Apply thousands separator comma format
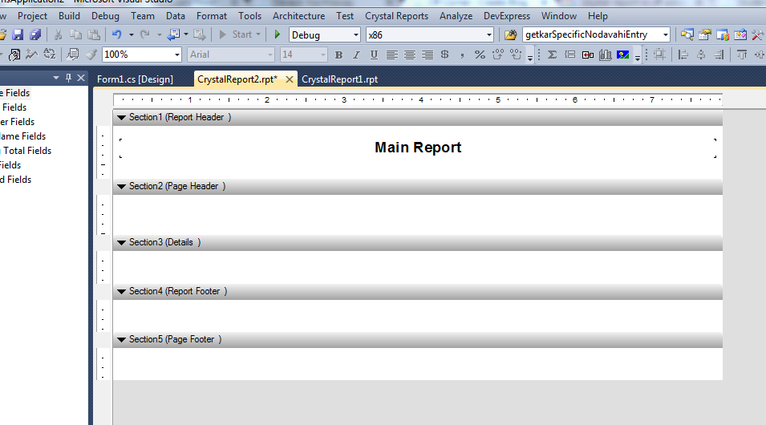 coord(462,55)
